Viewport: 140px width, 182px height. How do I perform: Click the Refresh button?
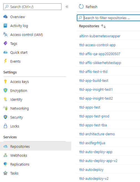[x=88, y=7]
